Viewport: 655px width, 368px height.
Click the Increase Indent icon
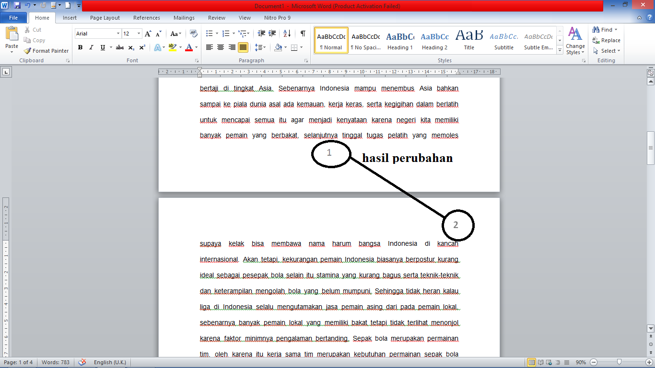click(272, 34)
